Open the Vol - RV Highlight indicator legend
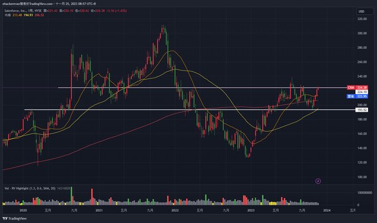The width and height of the screenshot is (377, 223). click(30, 188)
